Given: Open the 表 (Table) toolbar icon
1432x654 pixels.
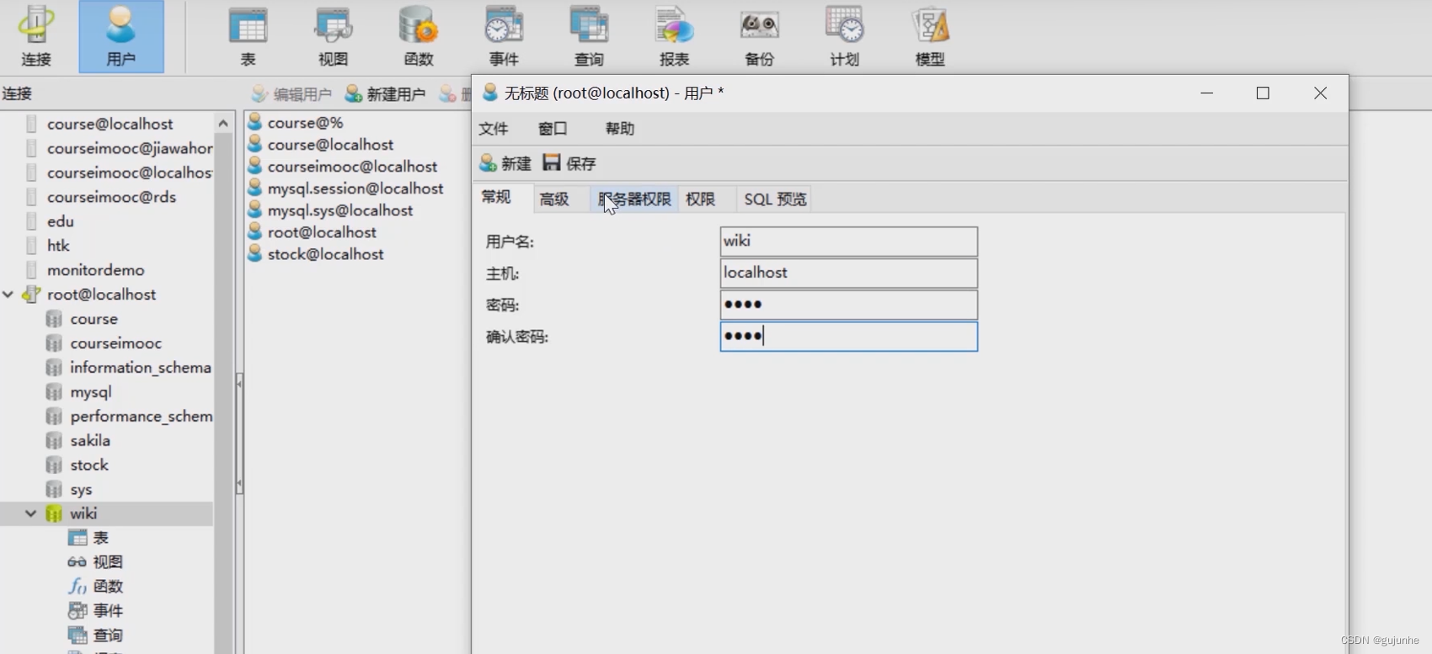Looking at the screenshot, I should [248, 36].
